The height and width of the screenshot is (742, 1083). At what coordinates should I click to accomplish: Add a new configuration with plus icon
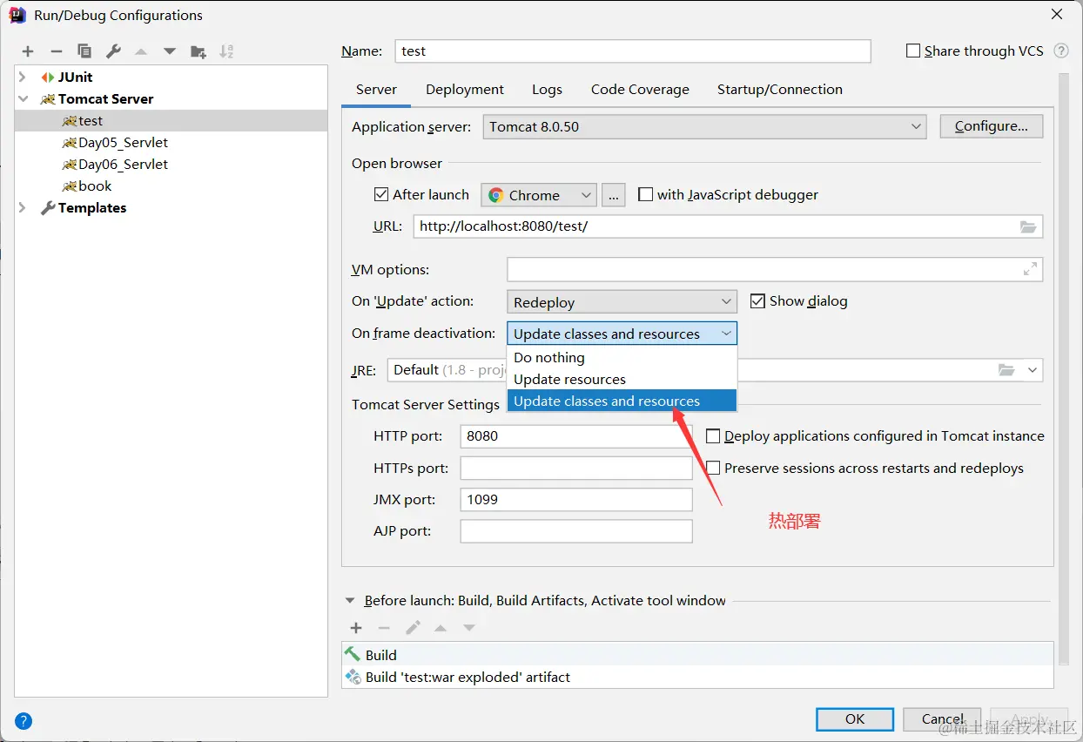28,51
